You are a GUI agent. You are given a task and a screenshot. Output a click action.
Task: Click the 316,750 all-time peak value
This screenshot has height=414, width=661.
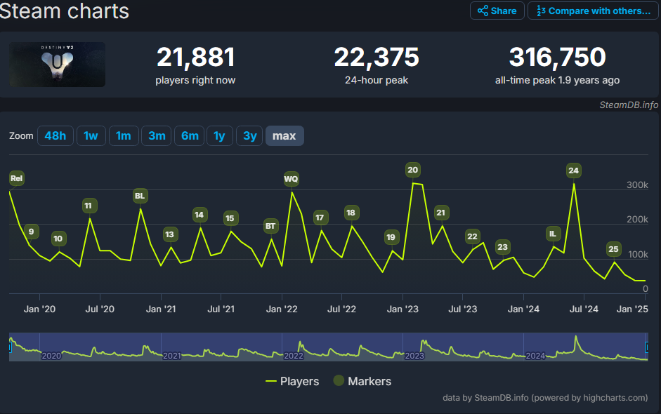[x=557, y=58]
